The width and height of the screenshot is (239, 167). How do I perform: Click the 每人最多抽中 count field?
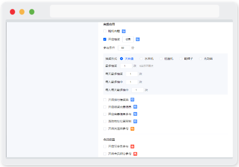(132, 82)
